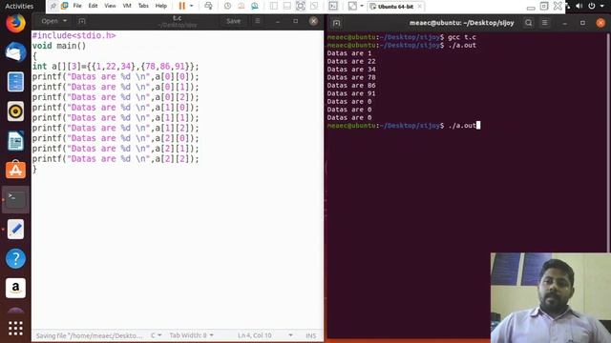
Task: Toggle INS insert mode in the status bar
Action: click(311, 335)
